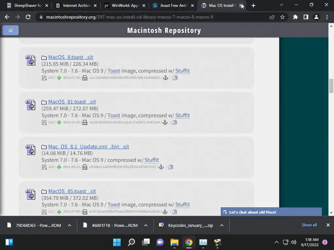The width and height of the screenshot is (334, 250).
Task: Click the SIT file icon for MacOS_81.toast_.sit
Action: [30, 105]
